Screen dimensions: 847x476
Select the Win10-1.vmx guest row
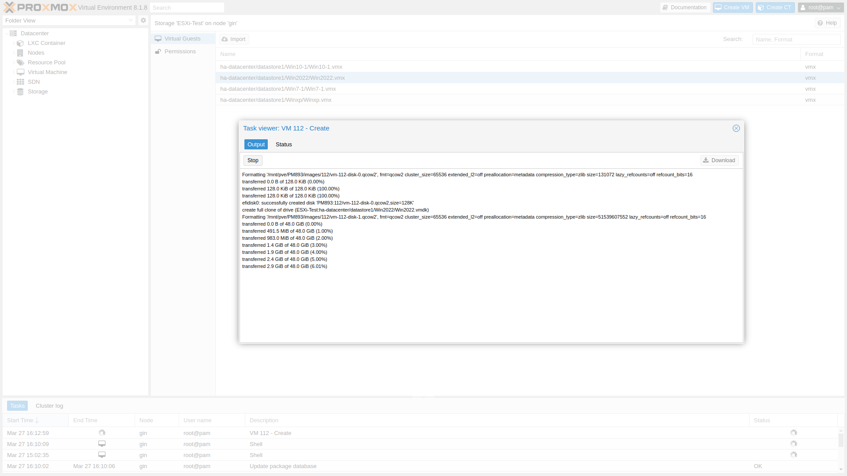[x=281, y=67]
